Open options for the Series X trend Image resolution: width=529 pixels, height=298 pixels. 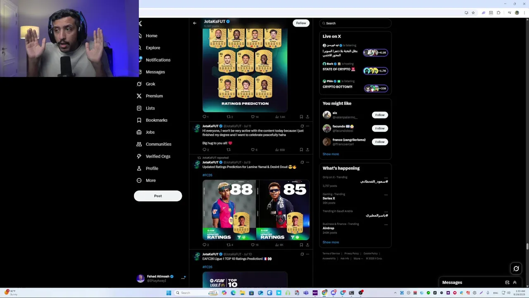click(x=386, y=194)
